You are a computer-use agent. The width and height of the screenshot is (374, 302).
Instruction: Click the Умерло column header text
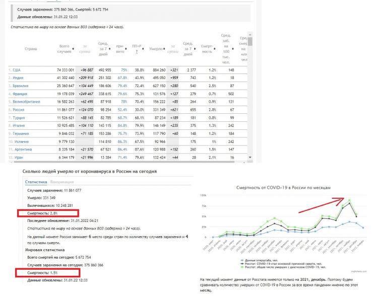(x=156, y=49)
